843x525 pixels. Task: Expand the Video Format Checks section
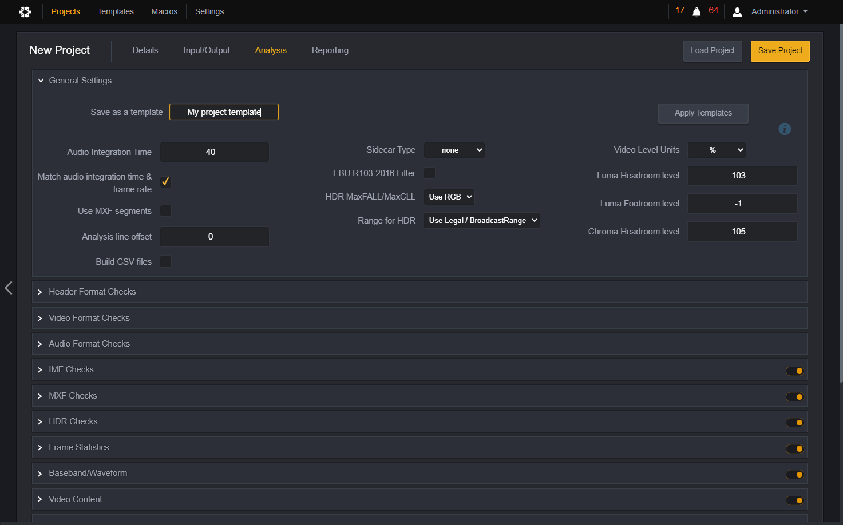(419, 318)
